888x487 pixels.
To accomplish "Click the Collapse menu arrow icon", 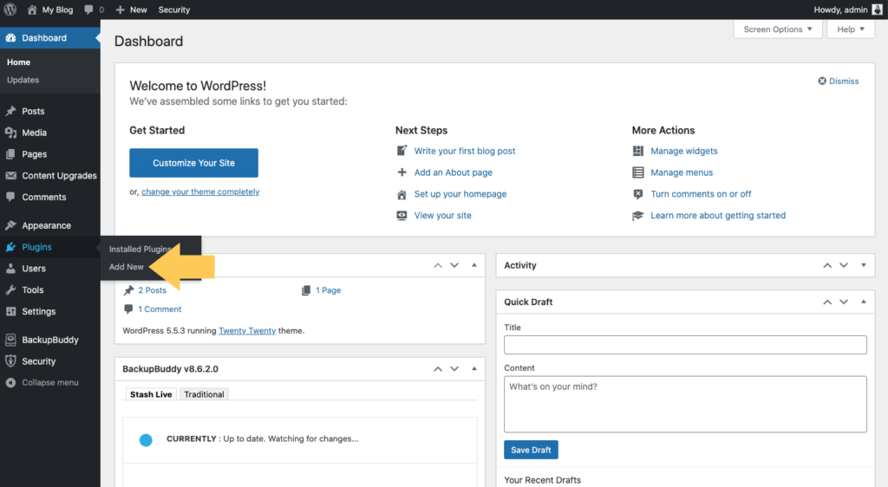I will [x=10, y=383].
